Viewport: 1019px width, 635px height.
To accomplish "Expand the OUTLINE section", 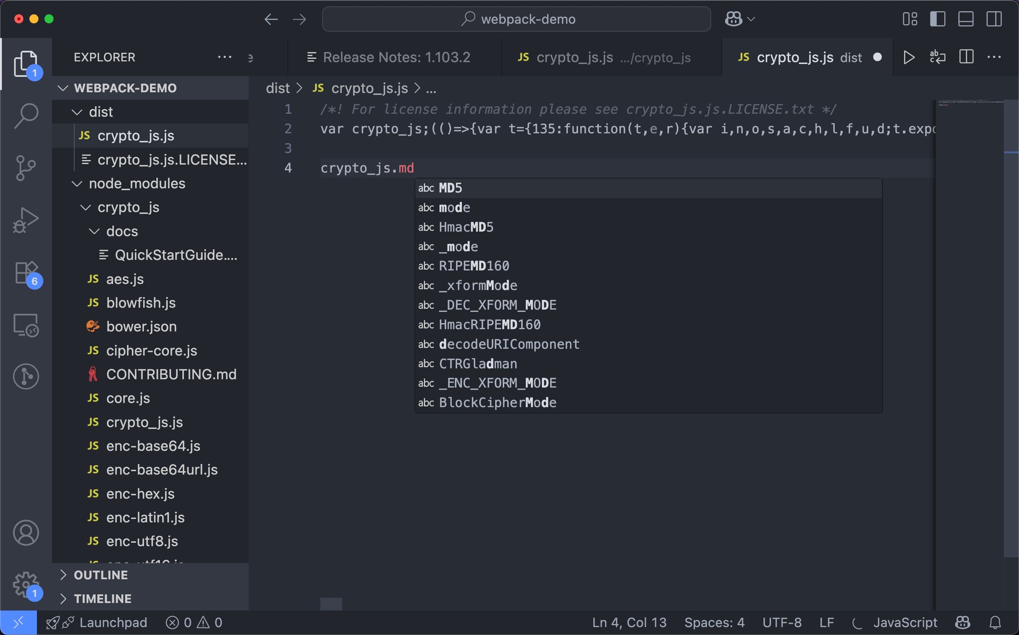I will coord(101,575).
